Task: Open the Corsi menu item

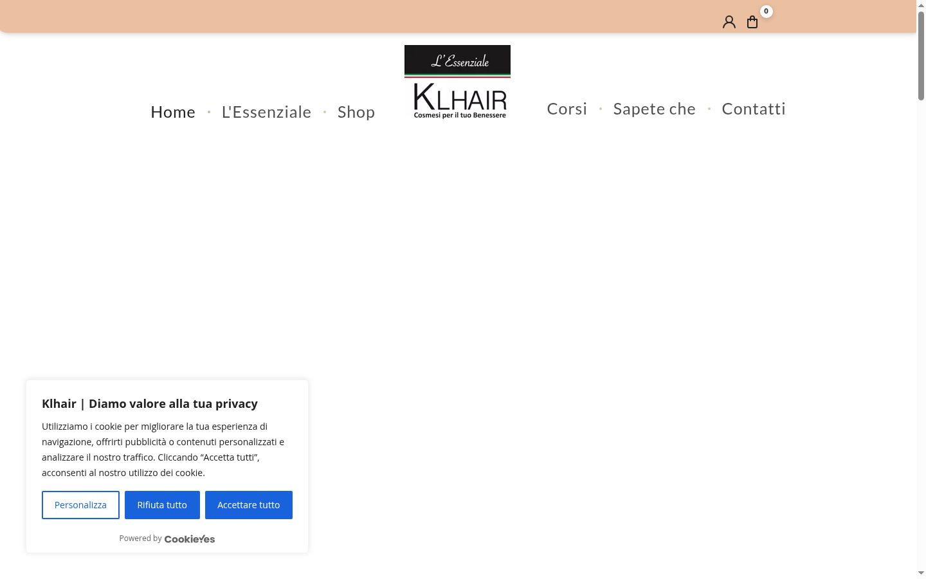Action: click(x=567, y=109)
